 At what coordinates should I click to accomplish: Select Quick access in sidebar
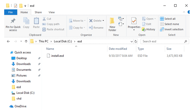[x=20, y=52]
